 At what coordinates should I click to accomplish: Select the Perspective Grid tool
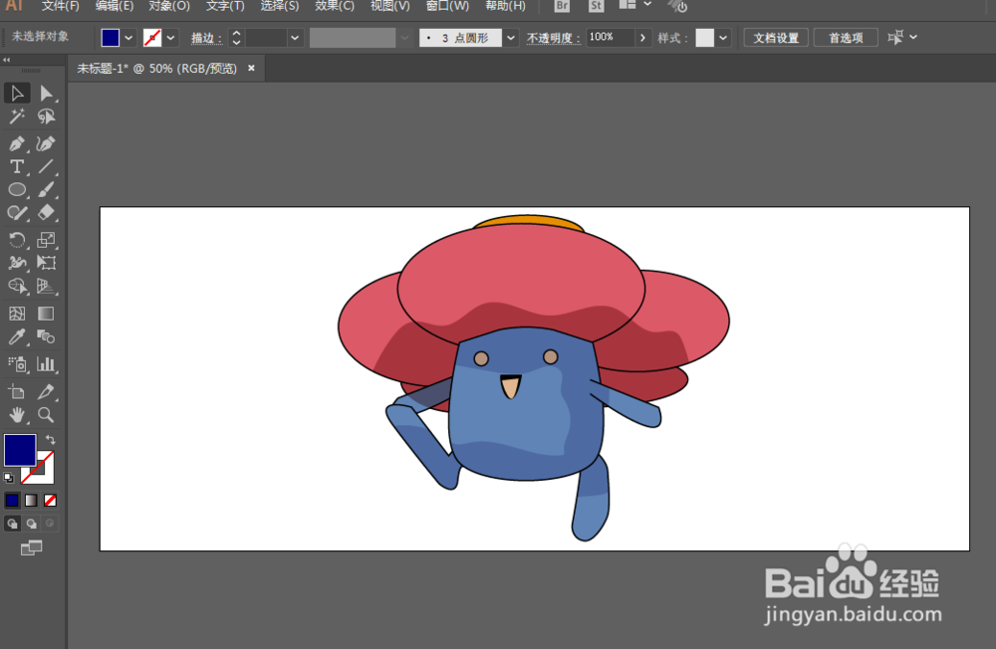click(x=46, y=286)
